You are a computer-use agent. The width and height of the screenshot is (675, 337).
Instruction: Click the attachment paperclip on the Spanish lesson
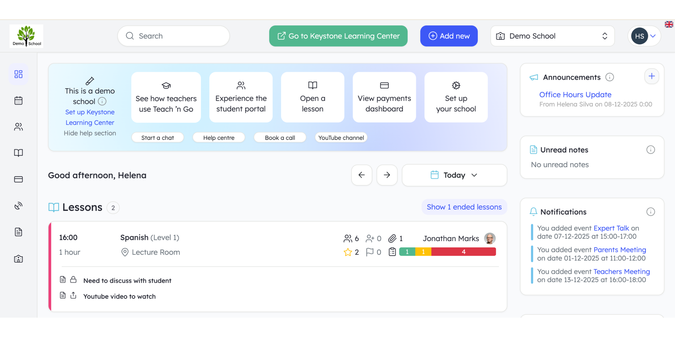pyautogui.click(x=393, y=238)
